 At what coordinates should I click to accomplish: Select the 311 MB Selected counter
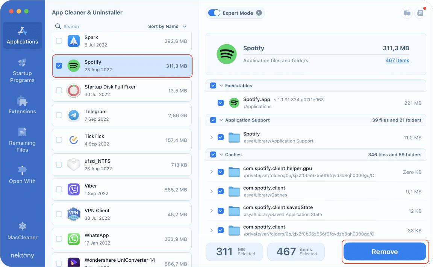pyautogui.click(x=234, y=252)
